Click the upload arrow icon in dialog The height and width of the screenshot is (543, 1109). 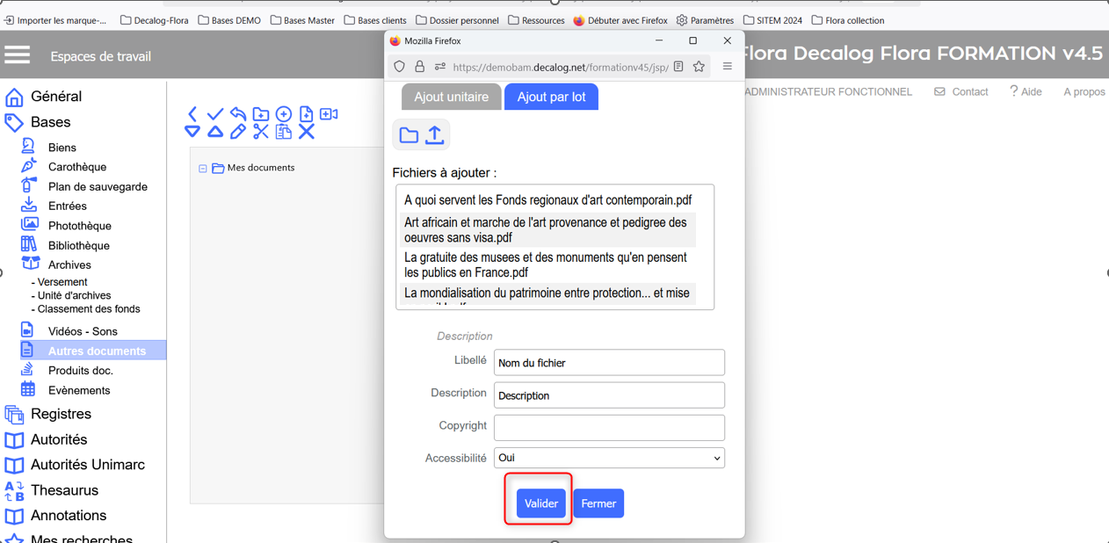(434, 135)
